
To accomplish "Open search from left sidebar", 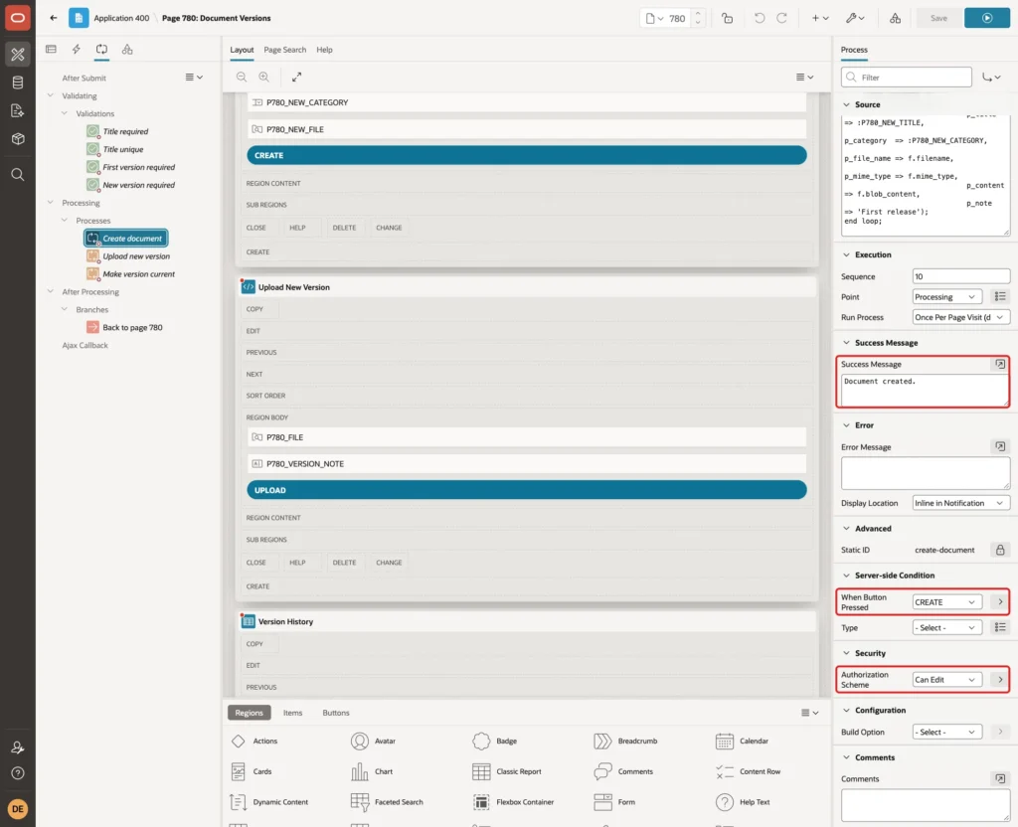I will (x=18, y=175).
